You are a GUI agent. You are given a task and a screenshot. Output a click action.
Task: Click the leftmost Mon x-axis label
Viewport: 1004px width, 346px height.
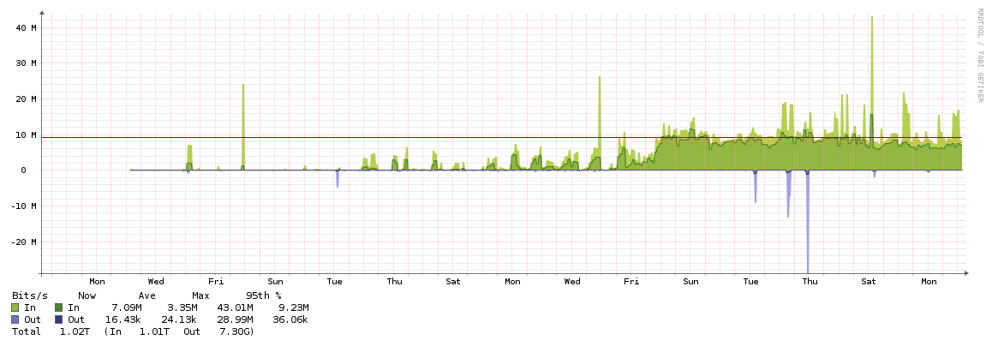coord(97,281)
